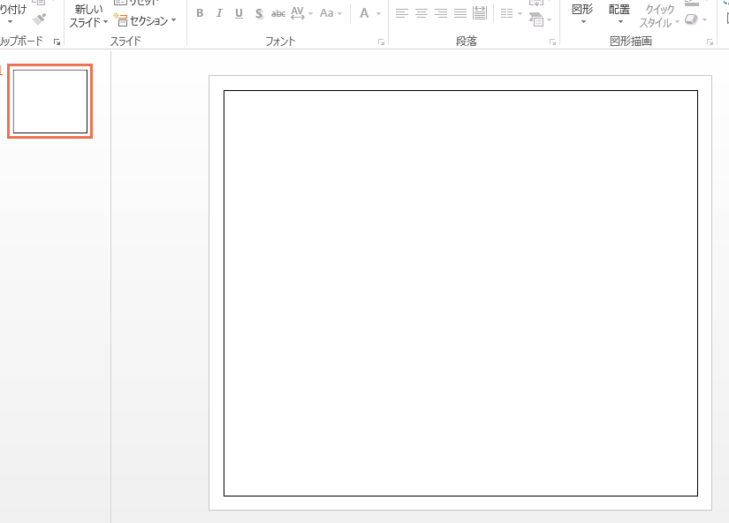Open Drawing (図形描画) dialog launcher
This screenshot has height=523, width=729.
pos(710,42)
